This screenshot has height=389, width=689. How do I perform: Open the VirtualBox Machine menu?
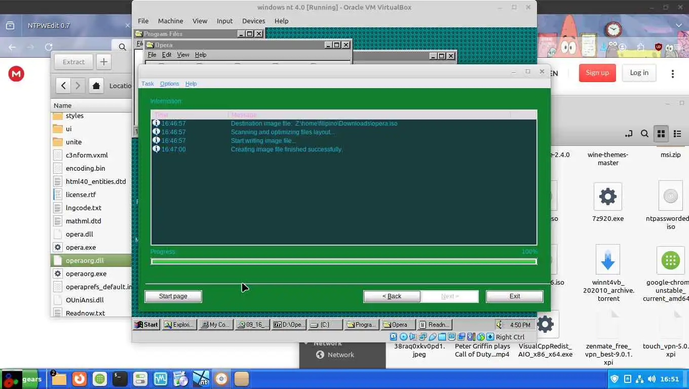click(170, 21)
